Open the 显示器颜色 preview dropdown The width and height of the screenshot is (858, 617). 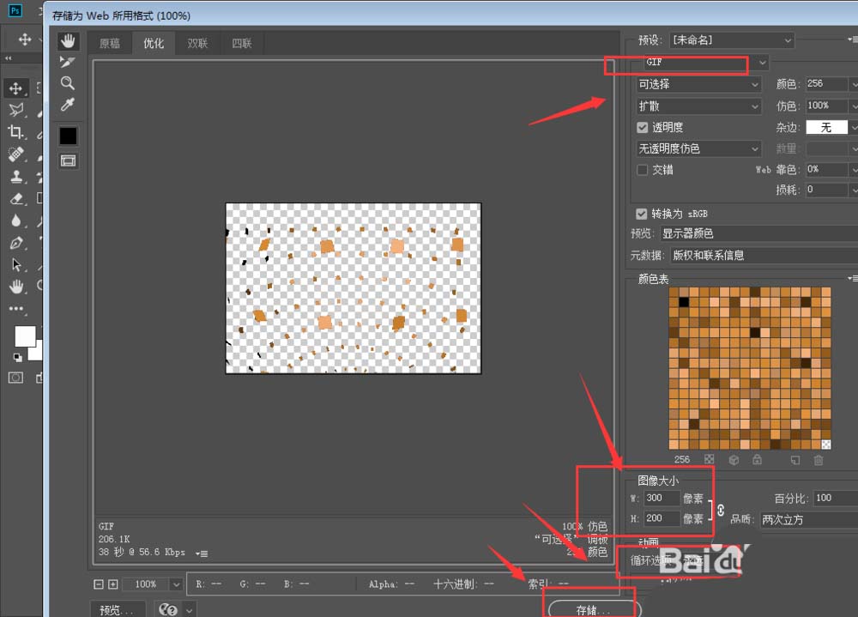(x=758, y=233)
